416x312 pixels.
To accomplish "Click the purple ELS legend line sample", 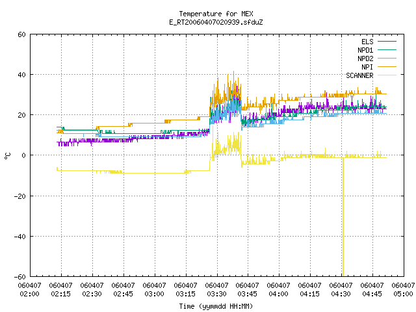I will [x=387, y=42].
